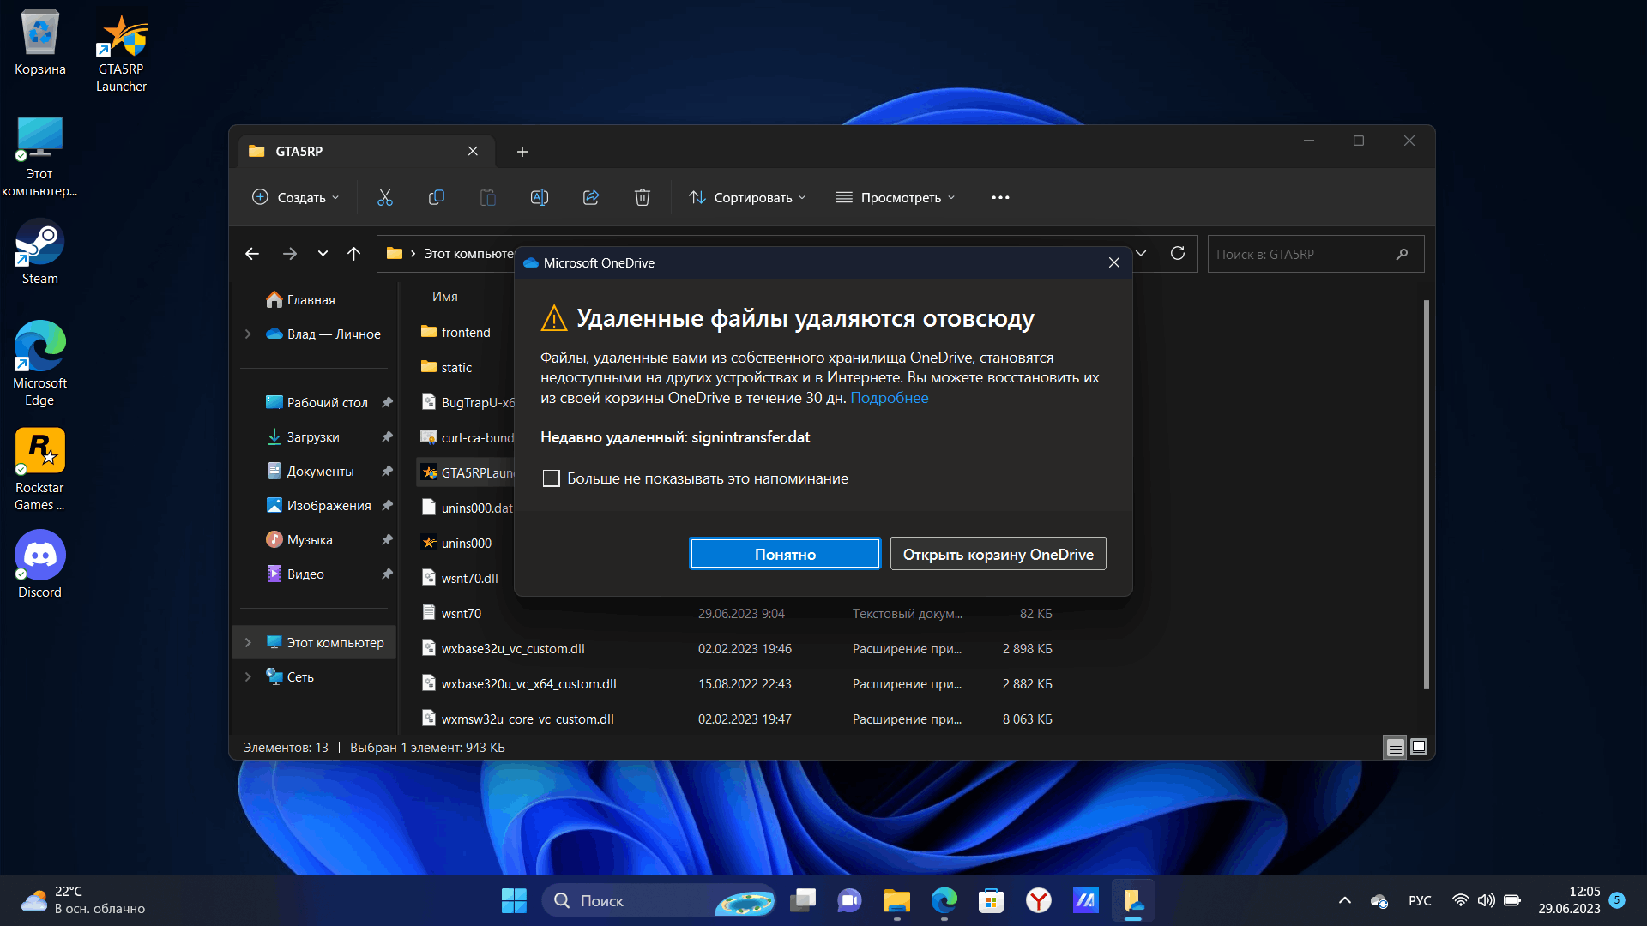Close the GTA5RP tab
This screenshot has width=1647, height=926.
click(473, 151)
